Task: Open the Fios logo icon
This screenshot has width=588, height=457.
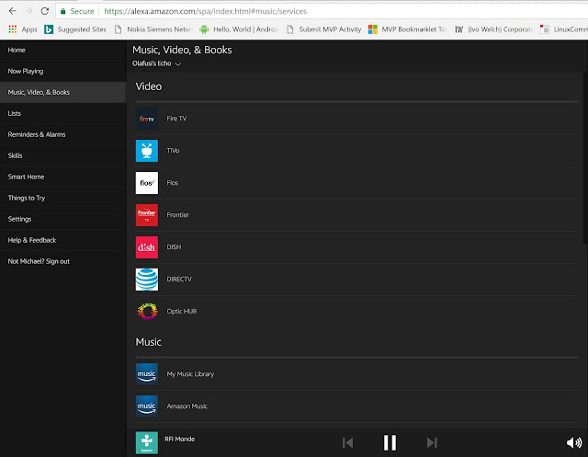Action: click(x=147, y=183)
